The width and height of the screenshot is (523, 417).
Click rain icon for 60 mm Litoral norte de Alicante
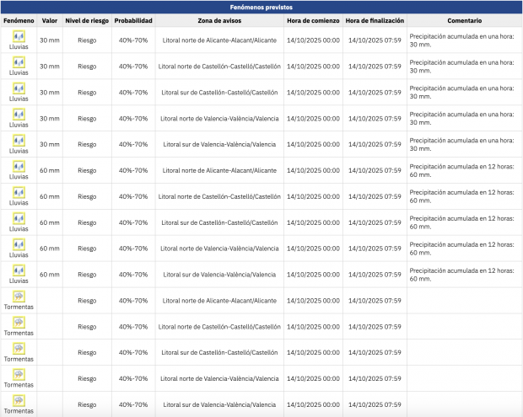tap(19, 167)
